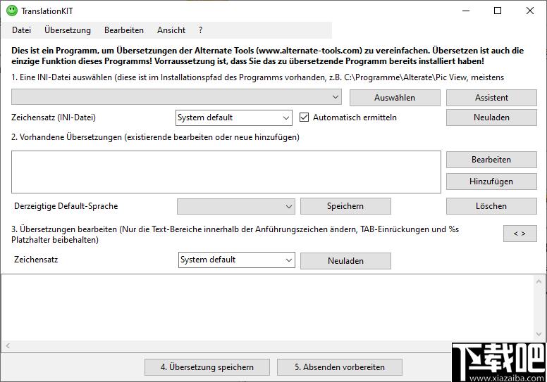Click the Speichern button
Viewport: 547px width, 382px height.
[x=345, y=206]
